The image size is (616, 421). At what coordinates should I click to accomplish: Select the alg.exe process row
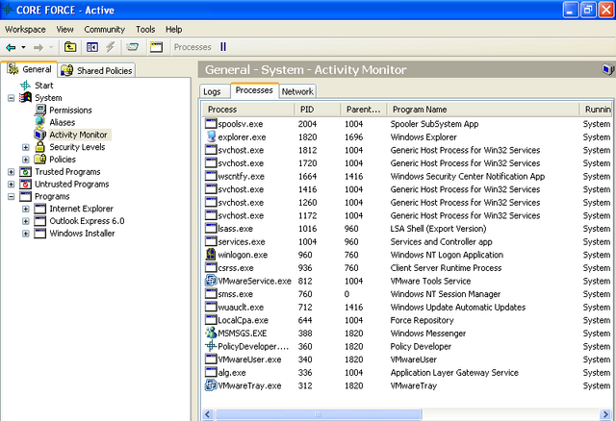(x=407, y=372)
